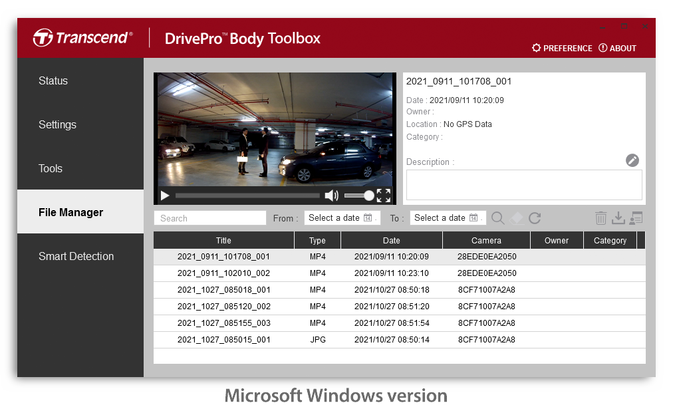
Task: Play the video preview
Action: tap(165, 196)
